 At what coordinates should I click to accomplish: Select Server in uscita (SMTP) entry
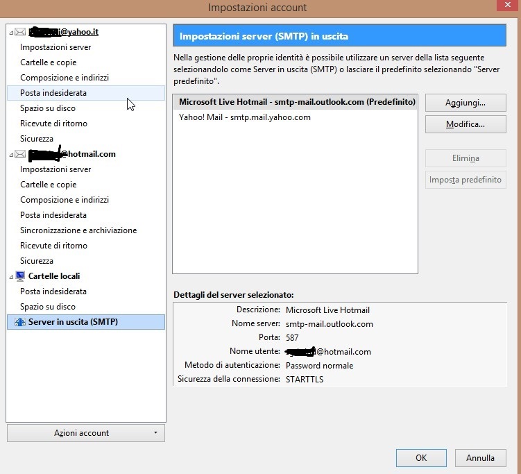[86, 322]
